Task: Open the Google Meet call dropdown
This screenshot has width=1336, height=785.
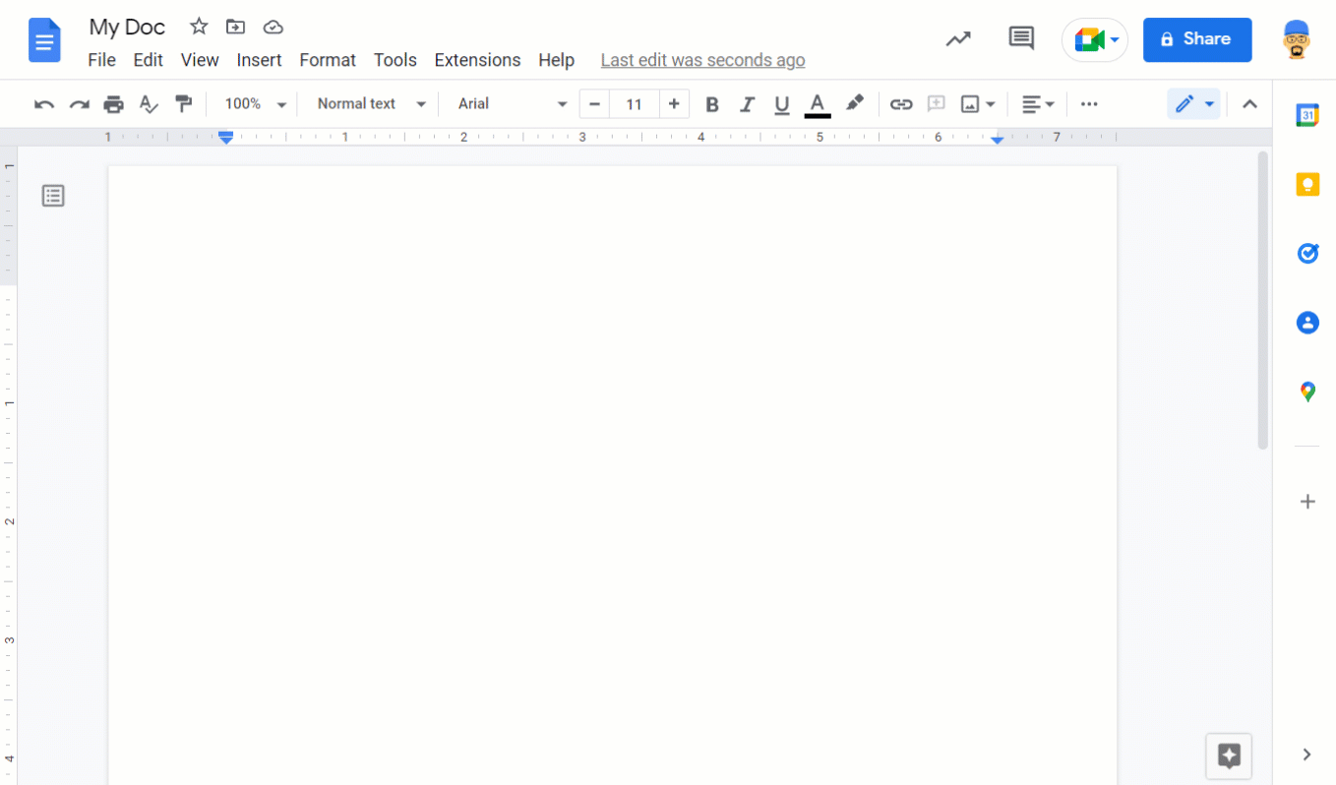Action: coord(1095,39)
